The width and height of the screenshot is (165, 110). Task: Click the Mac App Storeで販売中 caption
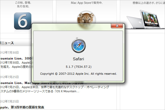click(x=87, y=3)
